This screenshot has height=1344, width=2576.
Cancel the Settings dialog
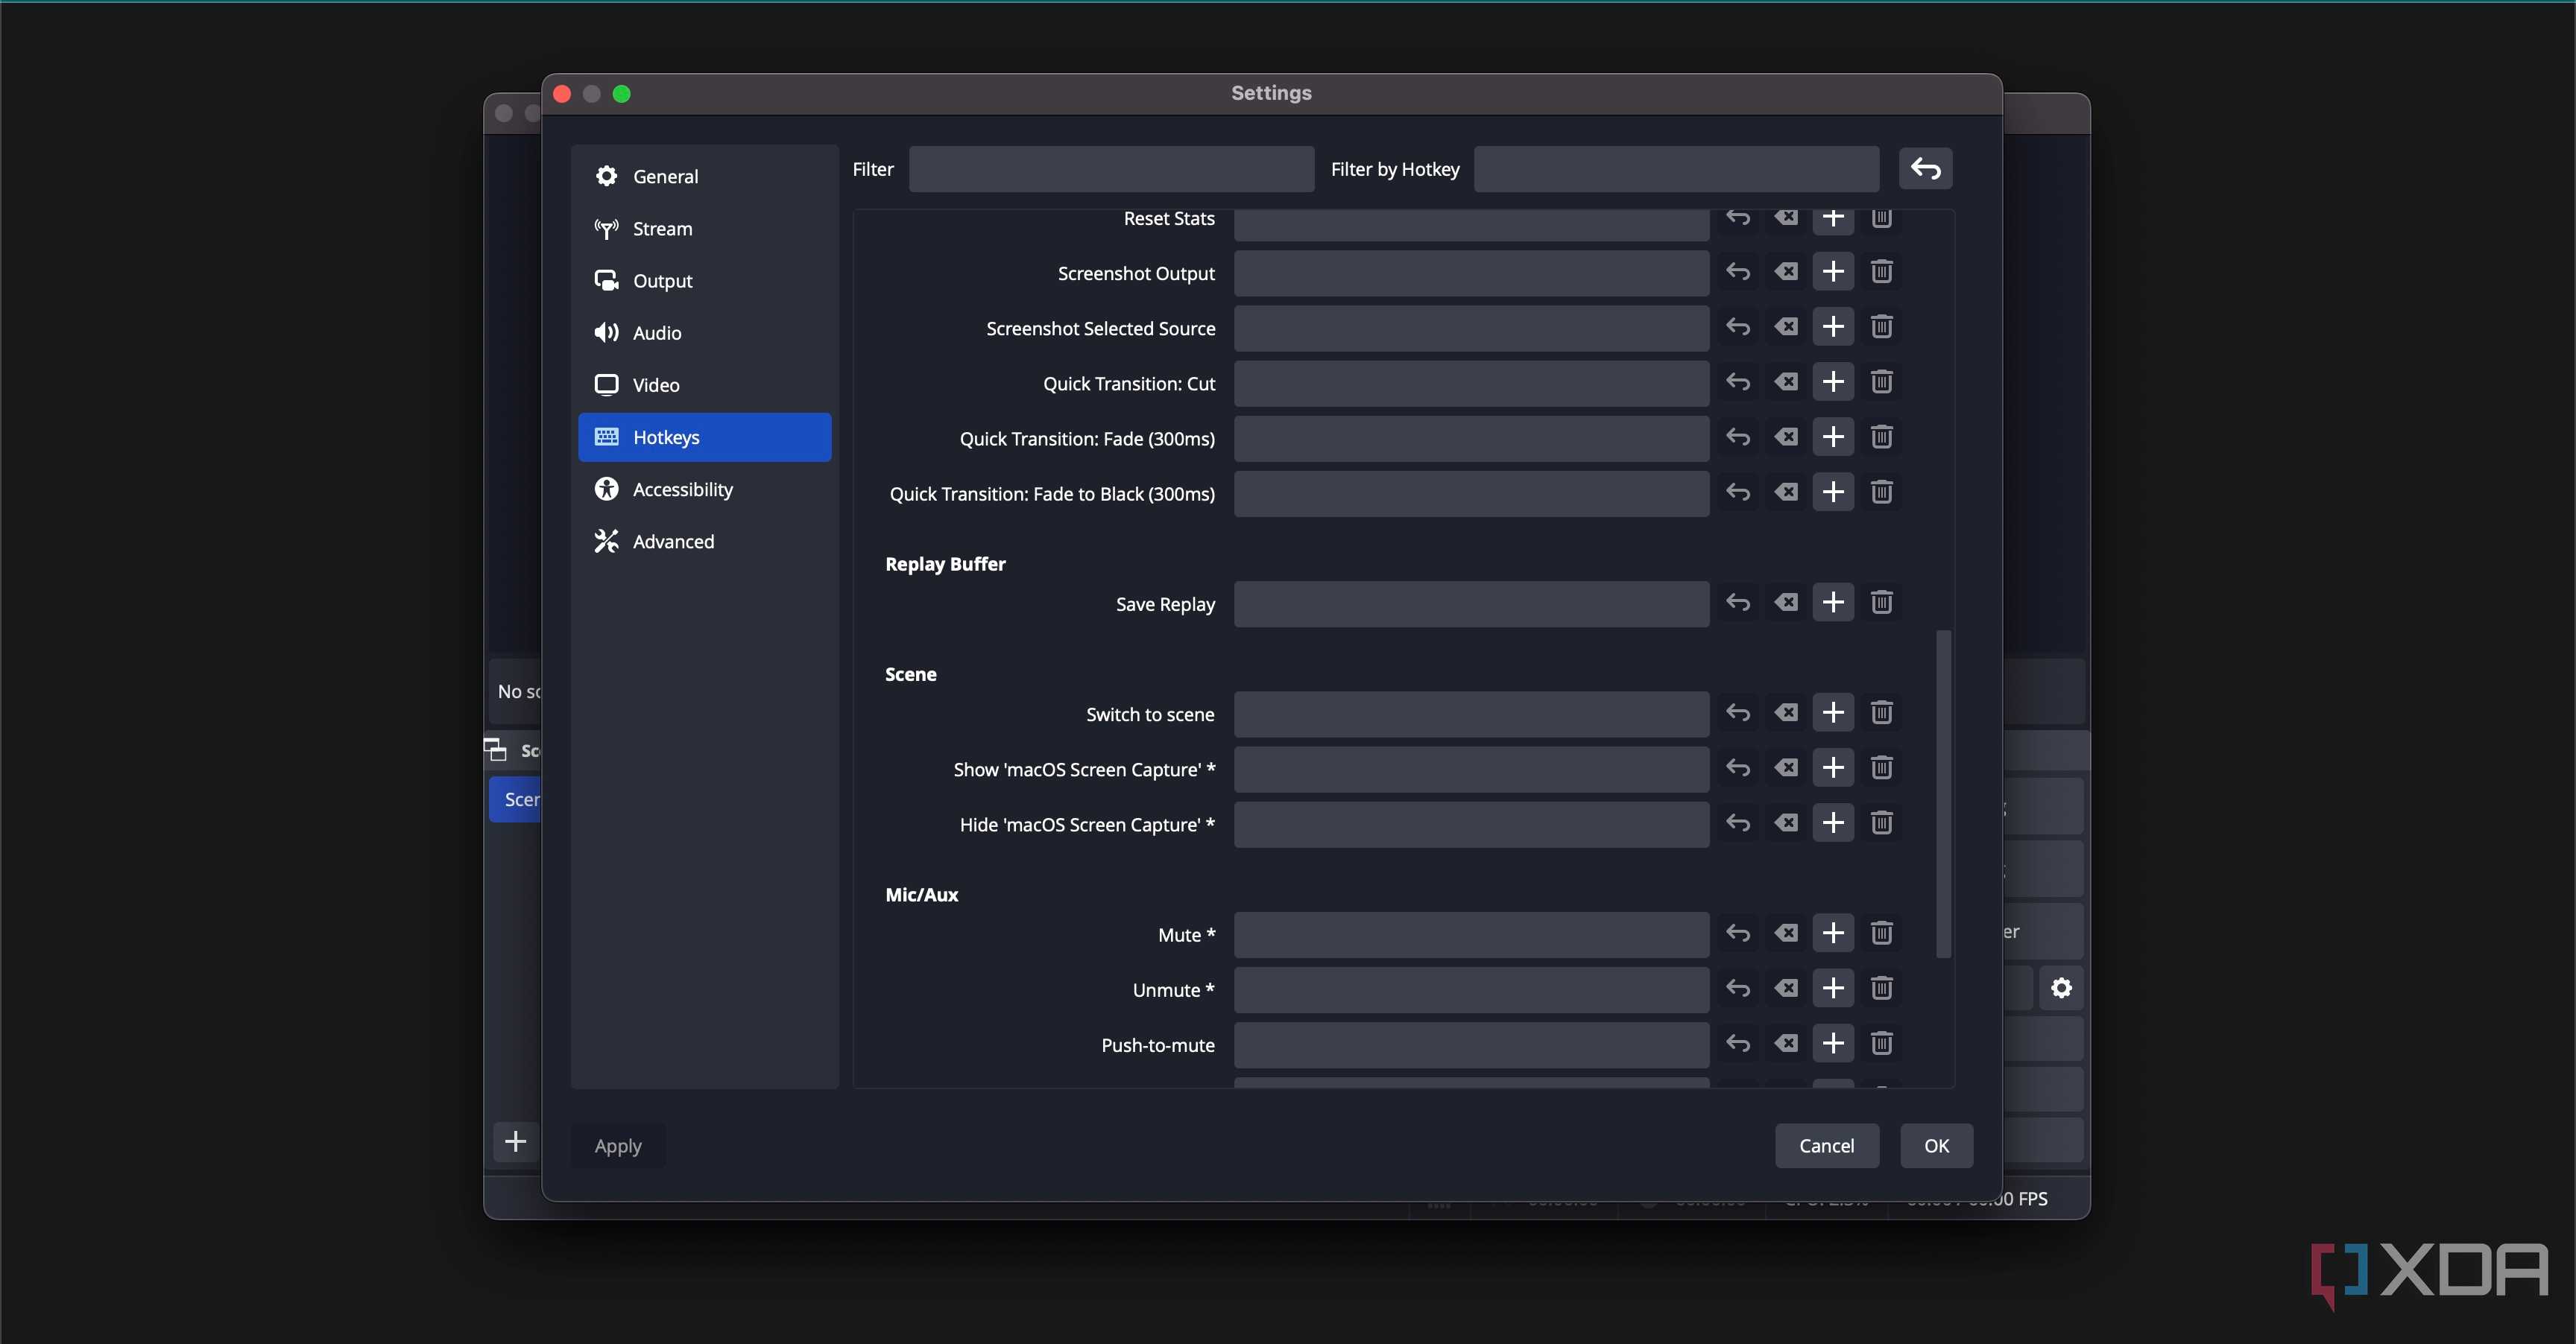[x=1826, y=1145]
